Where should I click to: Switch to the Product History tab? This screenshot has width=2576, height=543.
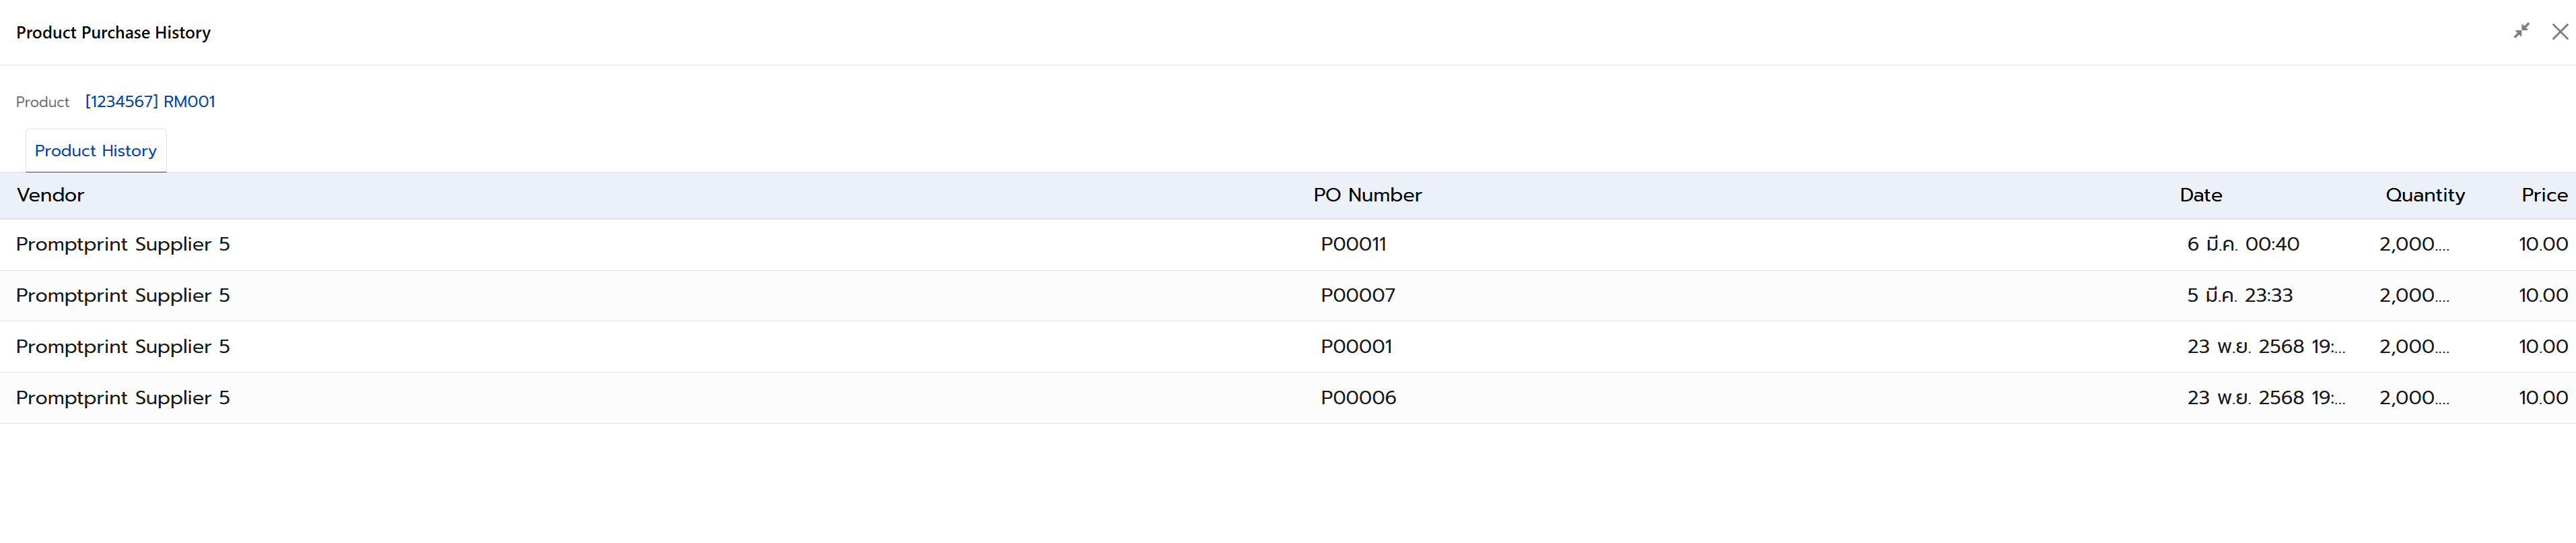96,151
